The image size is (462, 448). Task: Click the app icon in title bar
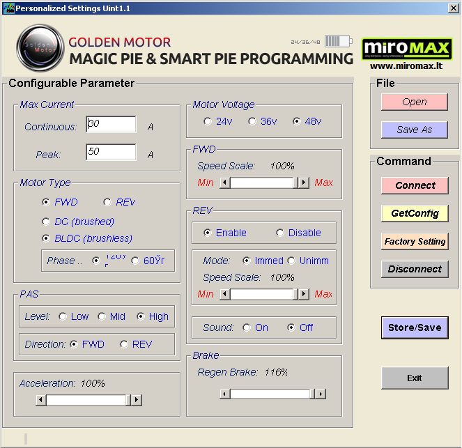(x=8, y=8)
